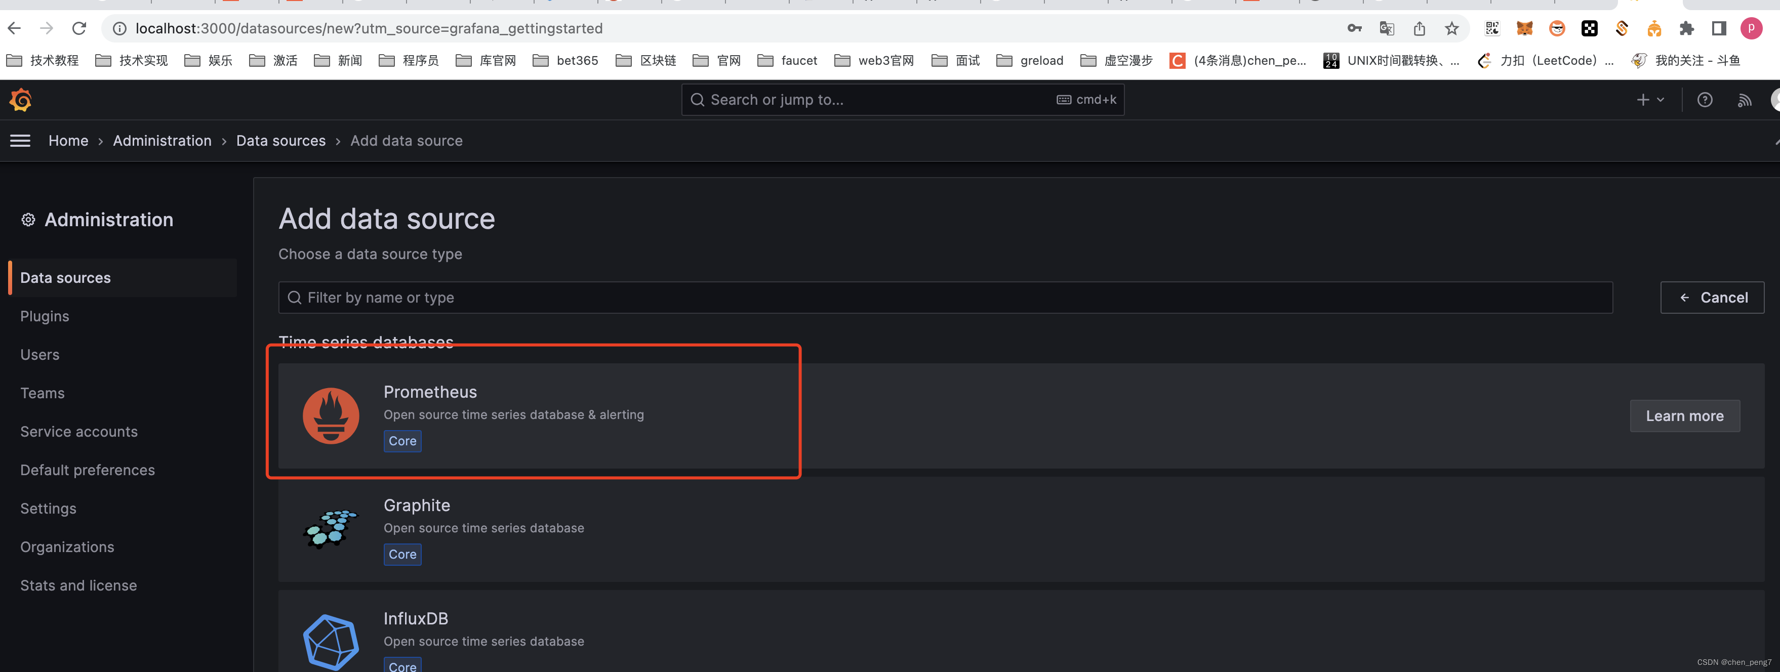
Task: Click the Grafana logo icon
Action: 21,100
